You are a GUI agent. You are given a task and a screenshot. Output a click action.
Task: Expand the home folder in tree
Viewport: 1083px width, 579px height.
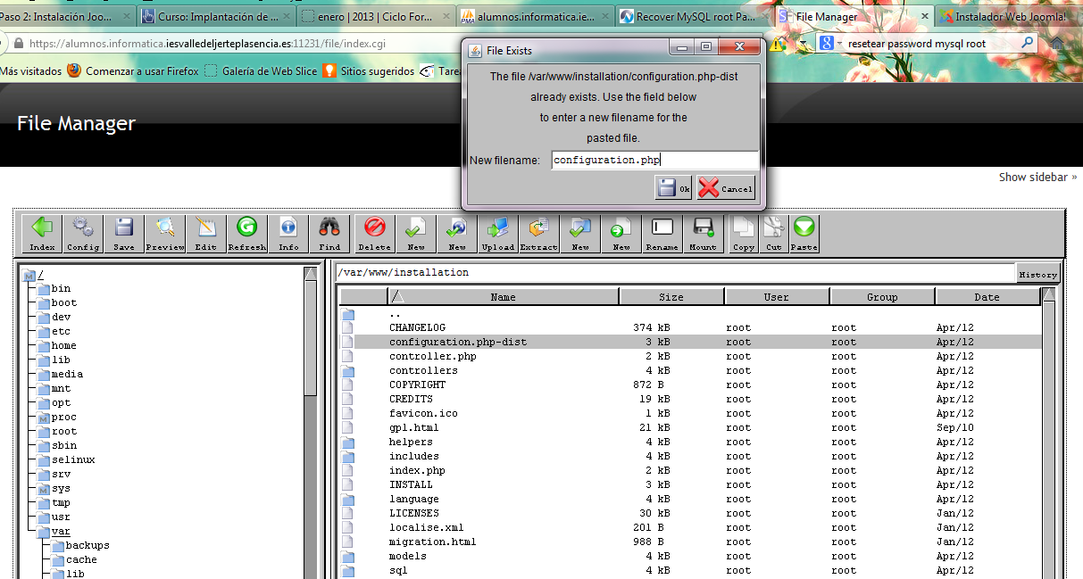(x=62, y=345)
